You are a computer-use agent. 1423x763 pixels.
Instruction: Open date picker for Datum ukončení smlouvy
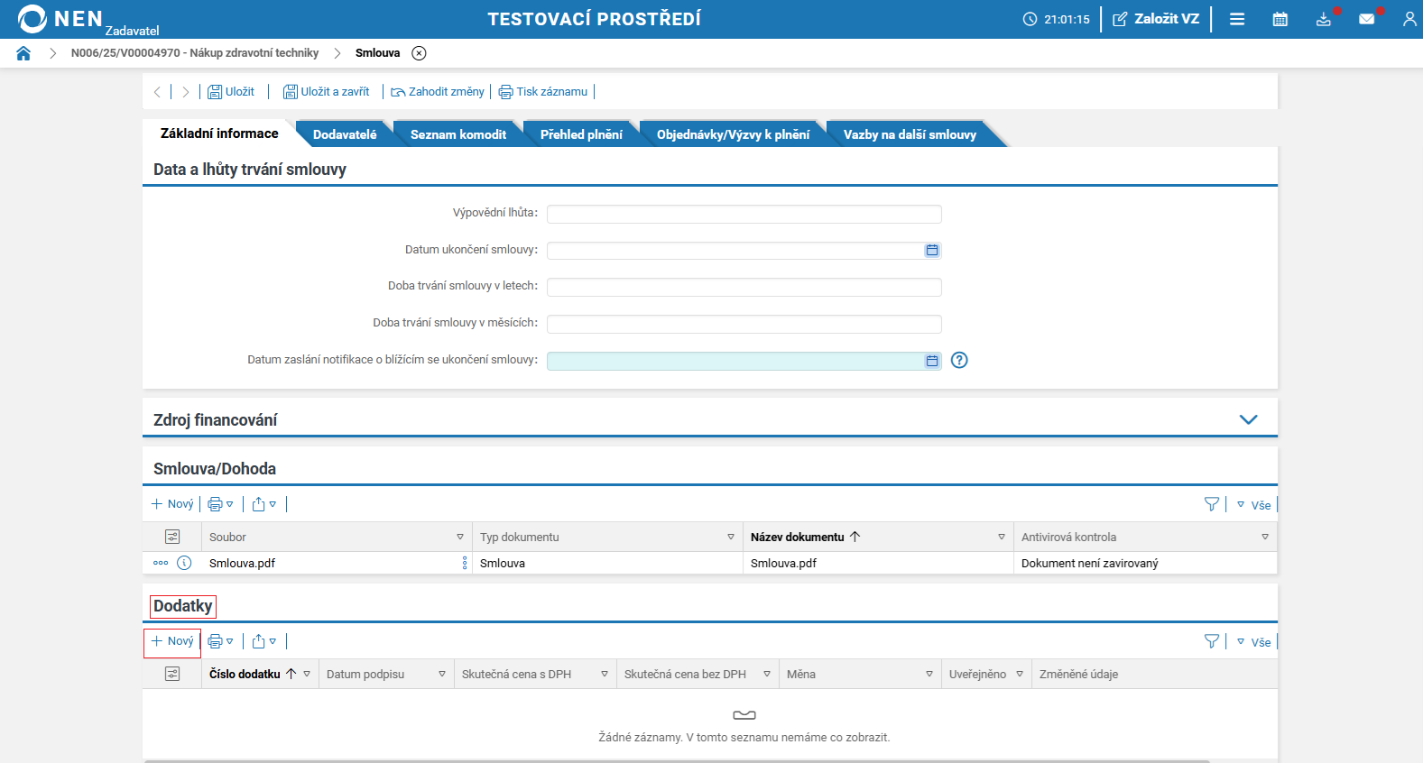coord(932,250)
